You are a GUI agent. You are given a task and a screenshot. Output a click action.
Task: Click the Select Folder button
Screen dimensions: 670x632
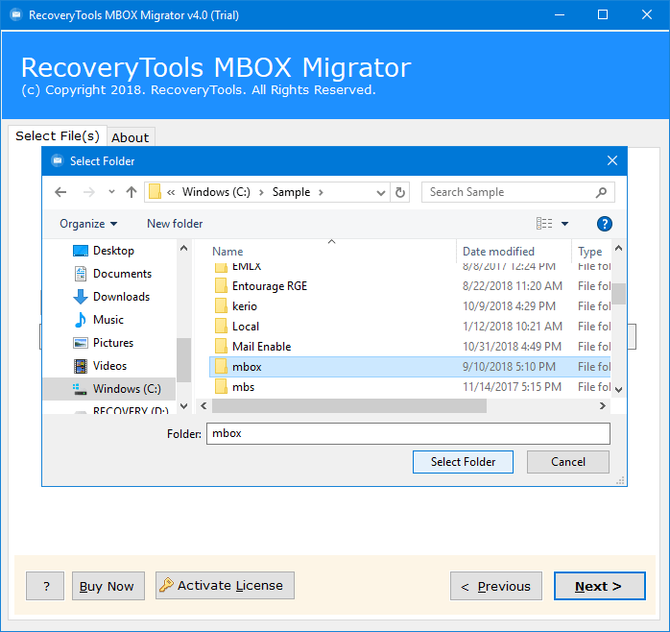click(x=463, y=462)
